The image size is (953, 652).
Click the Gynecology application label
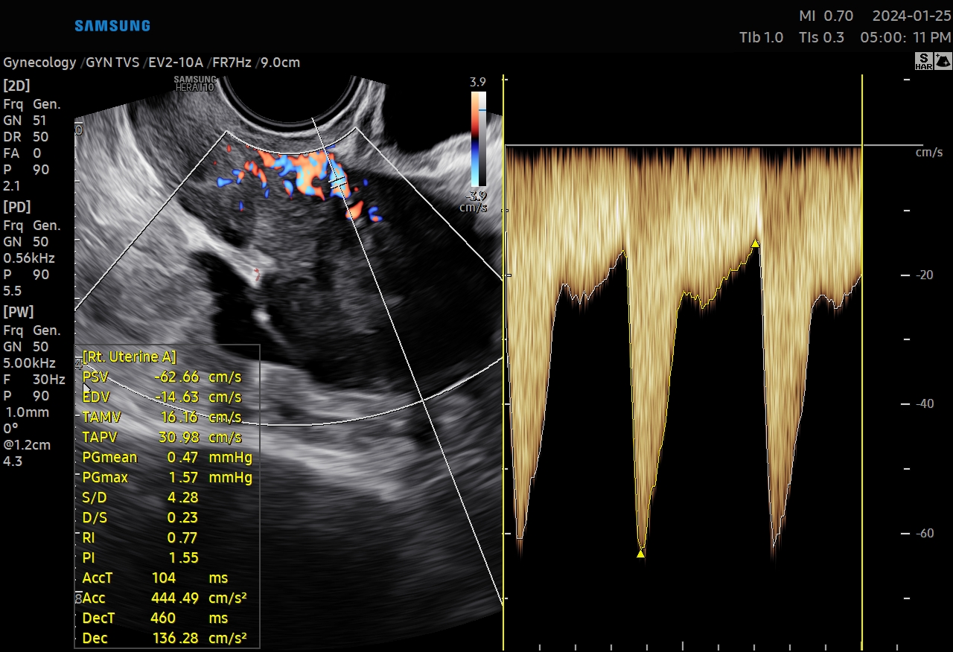click(39, 63)
